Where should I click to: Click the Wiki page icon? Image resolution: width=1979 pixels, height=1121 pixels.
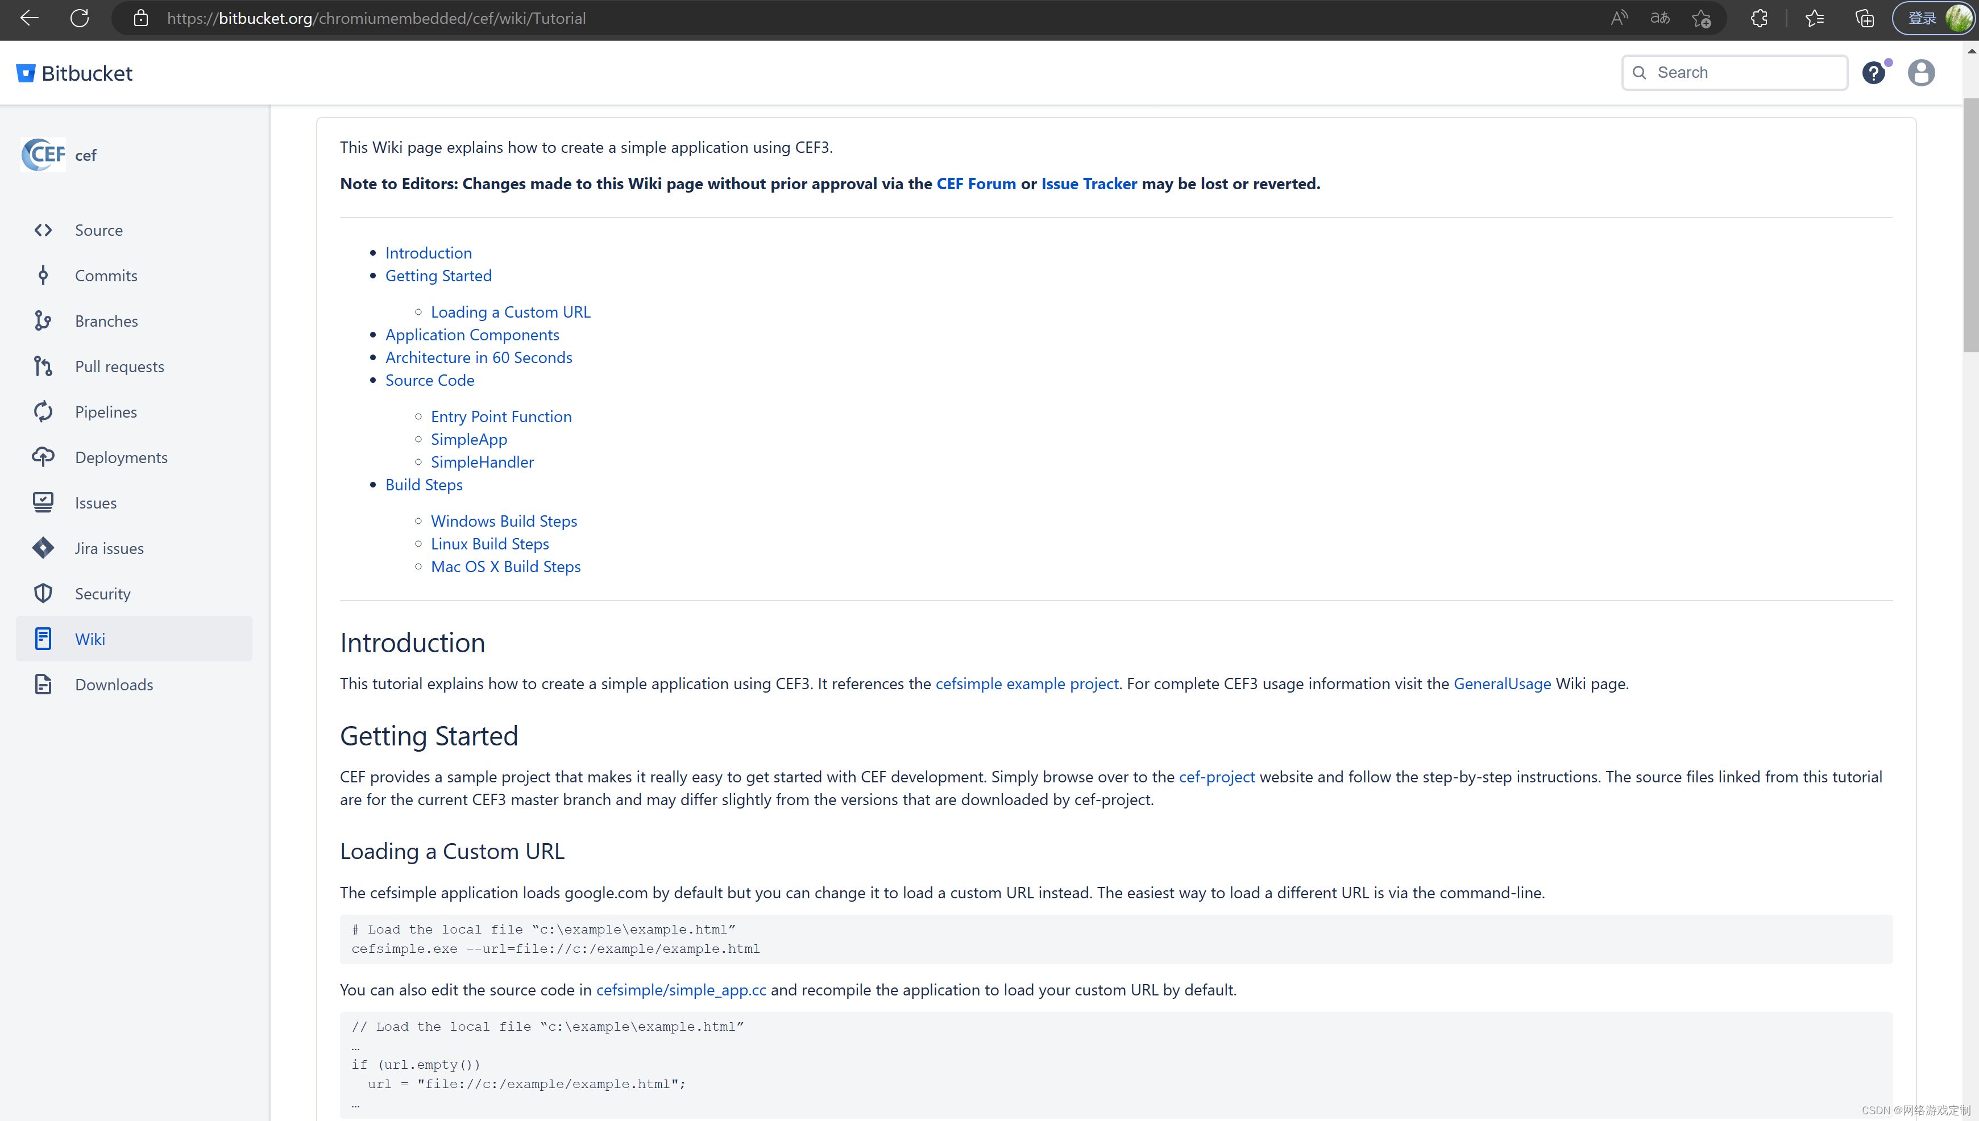(x=43, y=639)
